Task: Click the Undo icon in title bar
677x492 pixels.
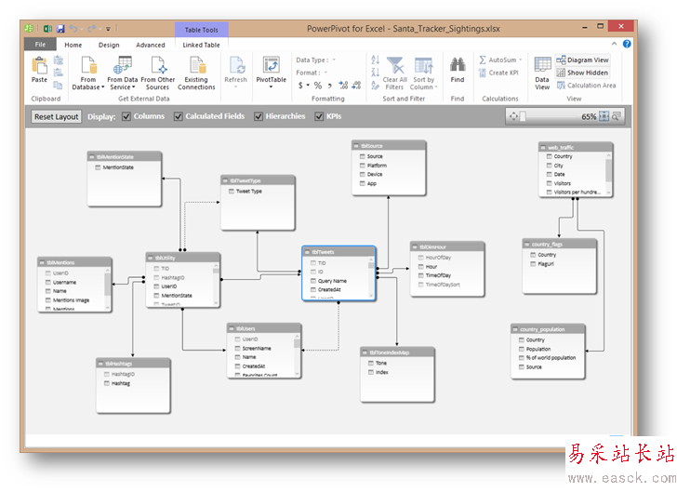Action: point(73,29)
